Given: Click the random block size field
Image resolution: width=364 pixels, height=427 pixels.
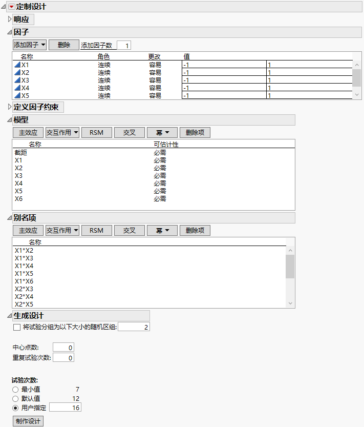Looking at the screenshot, I should click(x=134, y=327).
